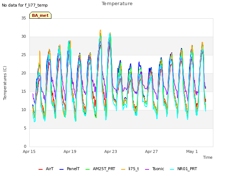
Task: Click the orange li75_t color marker
Action: pos(123,169)
